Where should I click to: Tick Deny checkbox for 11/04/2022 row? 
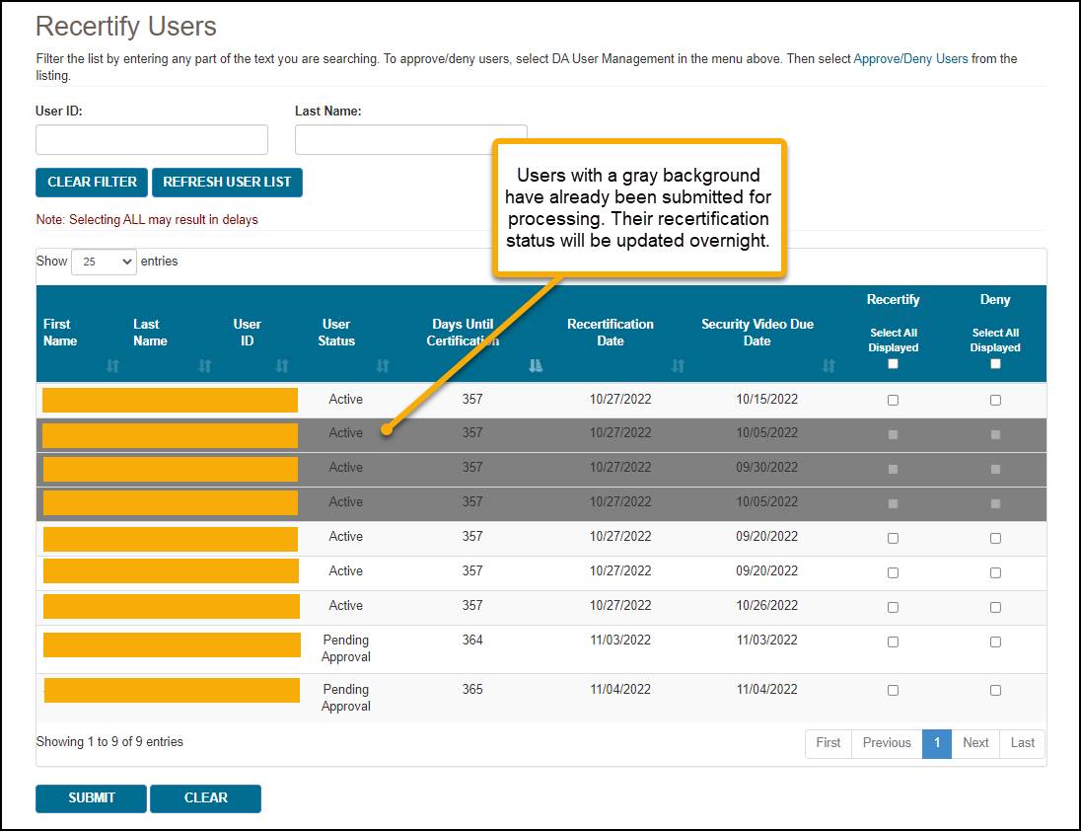coord(995,690)
